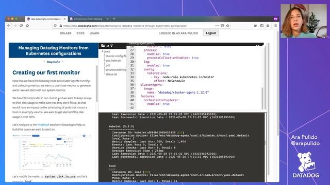Click line number 42 in the editor

click(132, 108)
